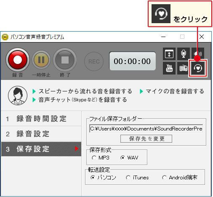
Task: Choose iTunes as transfer destination
Action: [137, 178]
